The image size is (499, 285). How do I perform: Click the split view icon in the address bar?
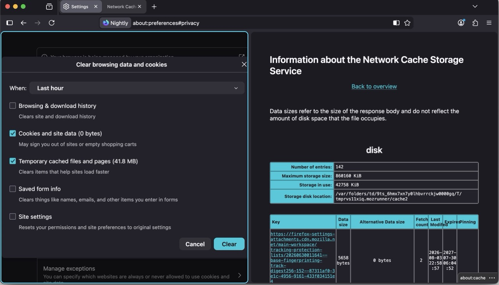pos(396,23)
